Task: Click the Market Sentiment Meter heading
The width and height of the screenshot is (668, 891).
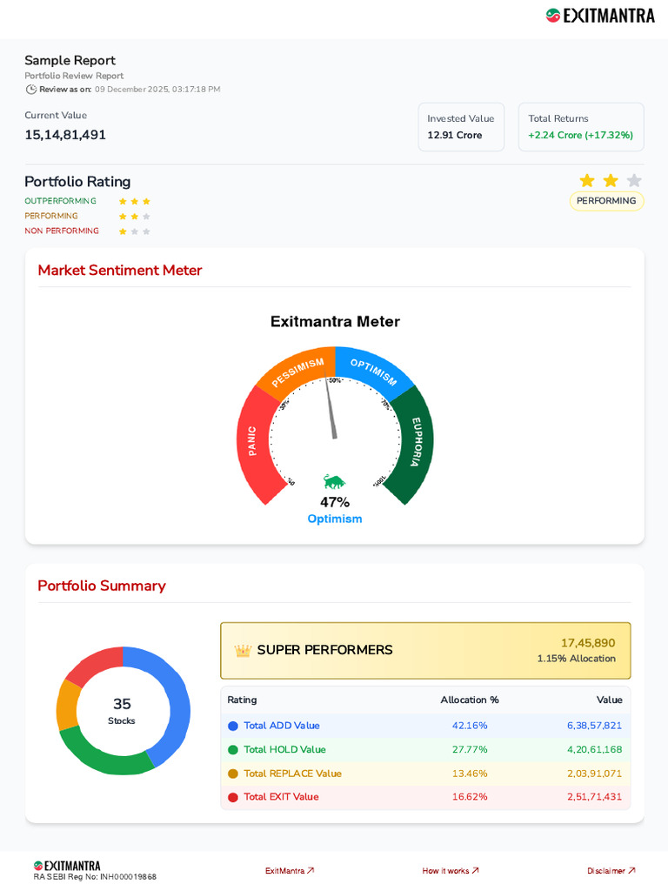Action: pyautogui.click(x=120, y=270)
